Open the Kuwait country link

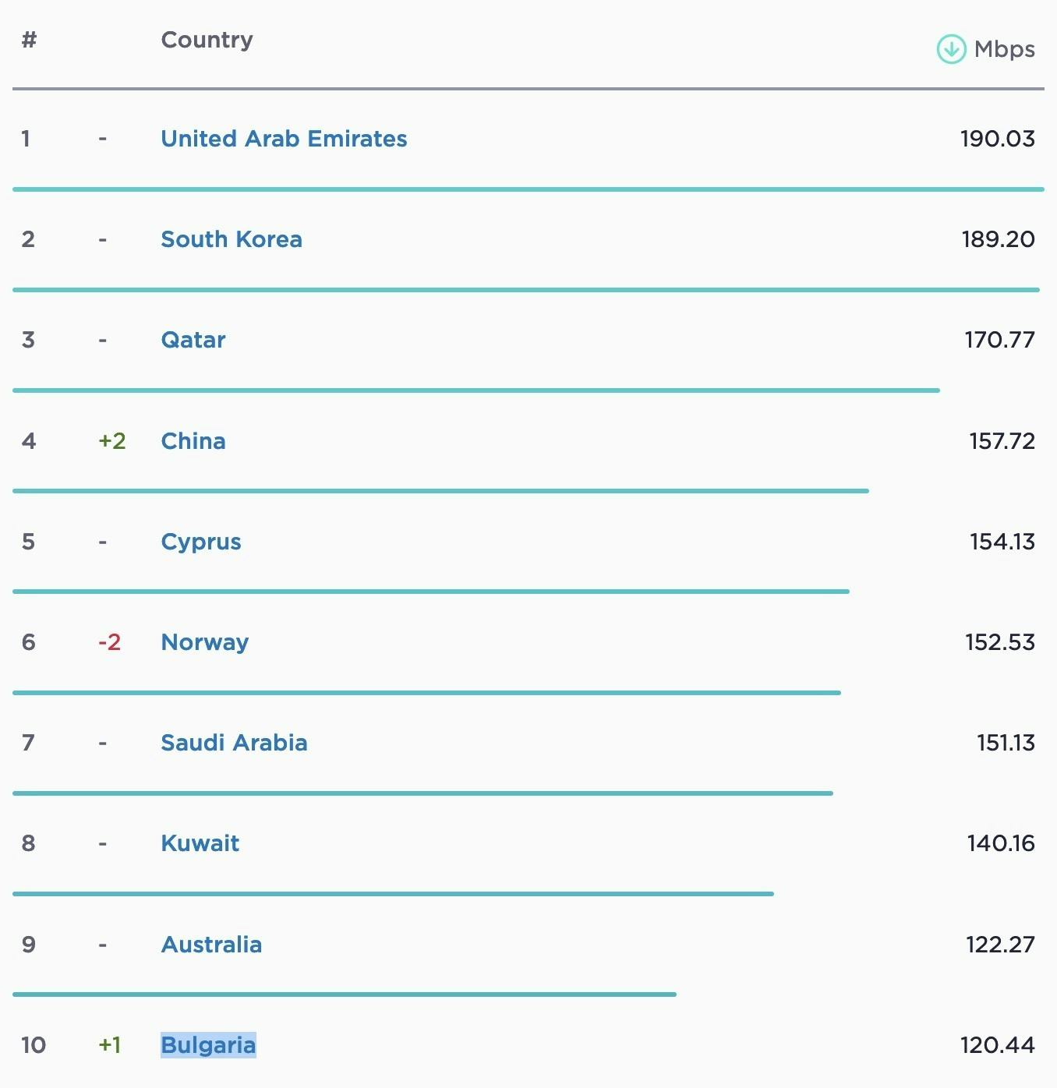pyautogui.click(x=200, y=843)
